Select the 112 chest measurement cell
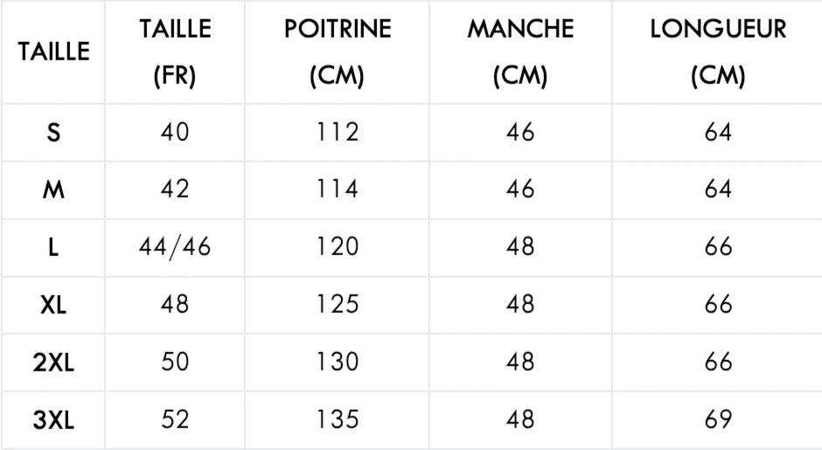Screen dimensions: 822x450 click(x=337, y=133)
